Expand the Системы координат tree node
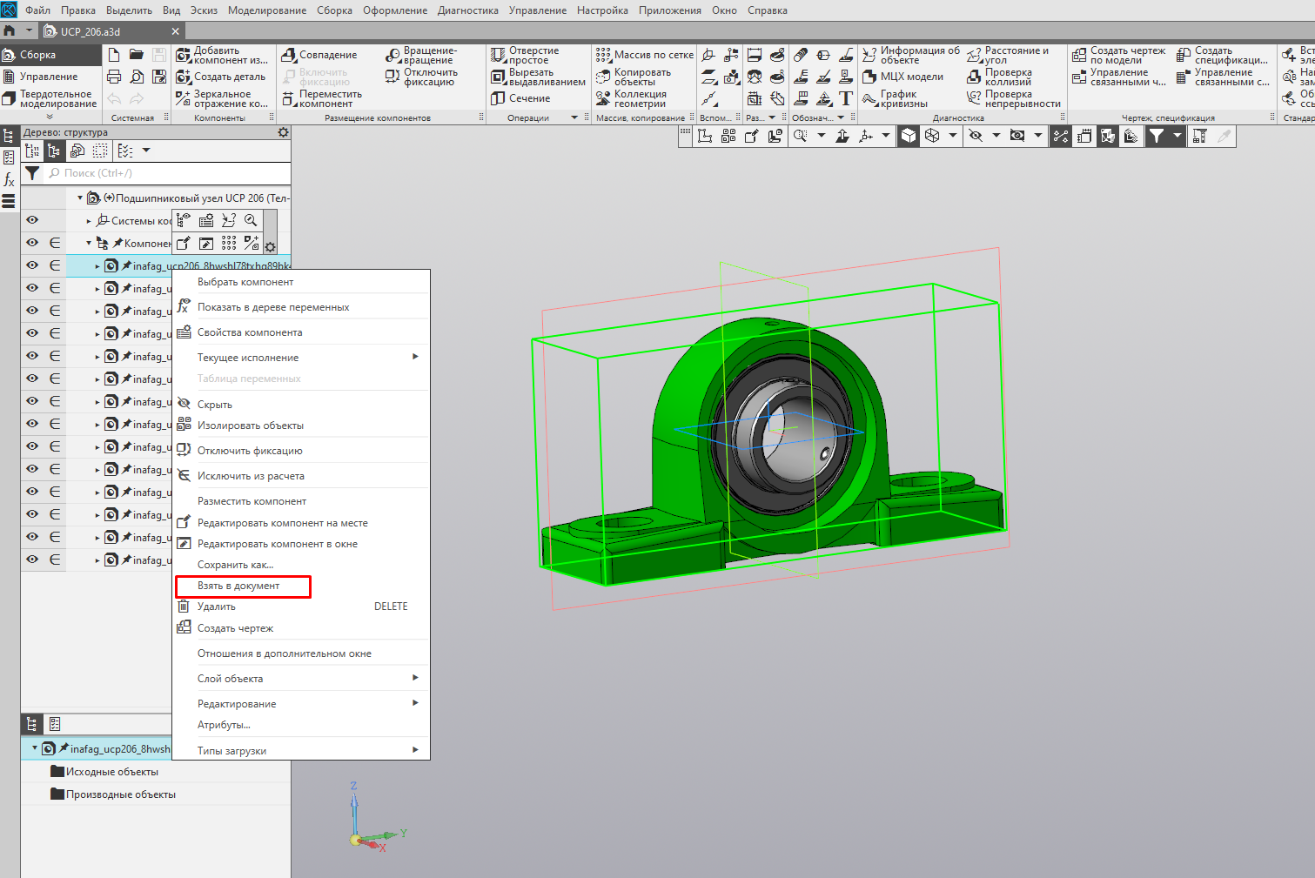1315x878 pixels. tap(89, 221)
